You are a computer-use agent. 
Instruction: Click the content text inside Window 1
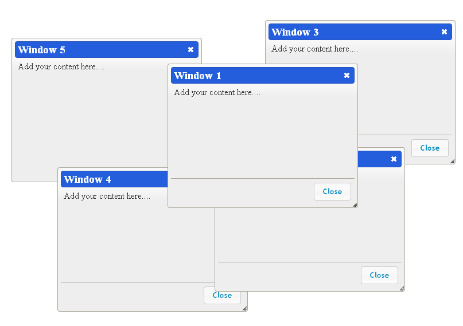[x=217, y=92]
